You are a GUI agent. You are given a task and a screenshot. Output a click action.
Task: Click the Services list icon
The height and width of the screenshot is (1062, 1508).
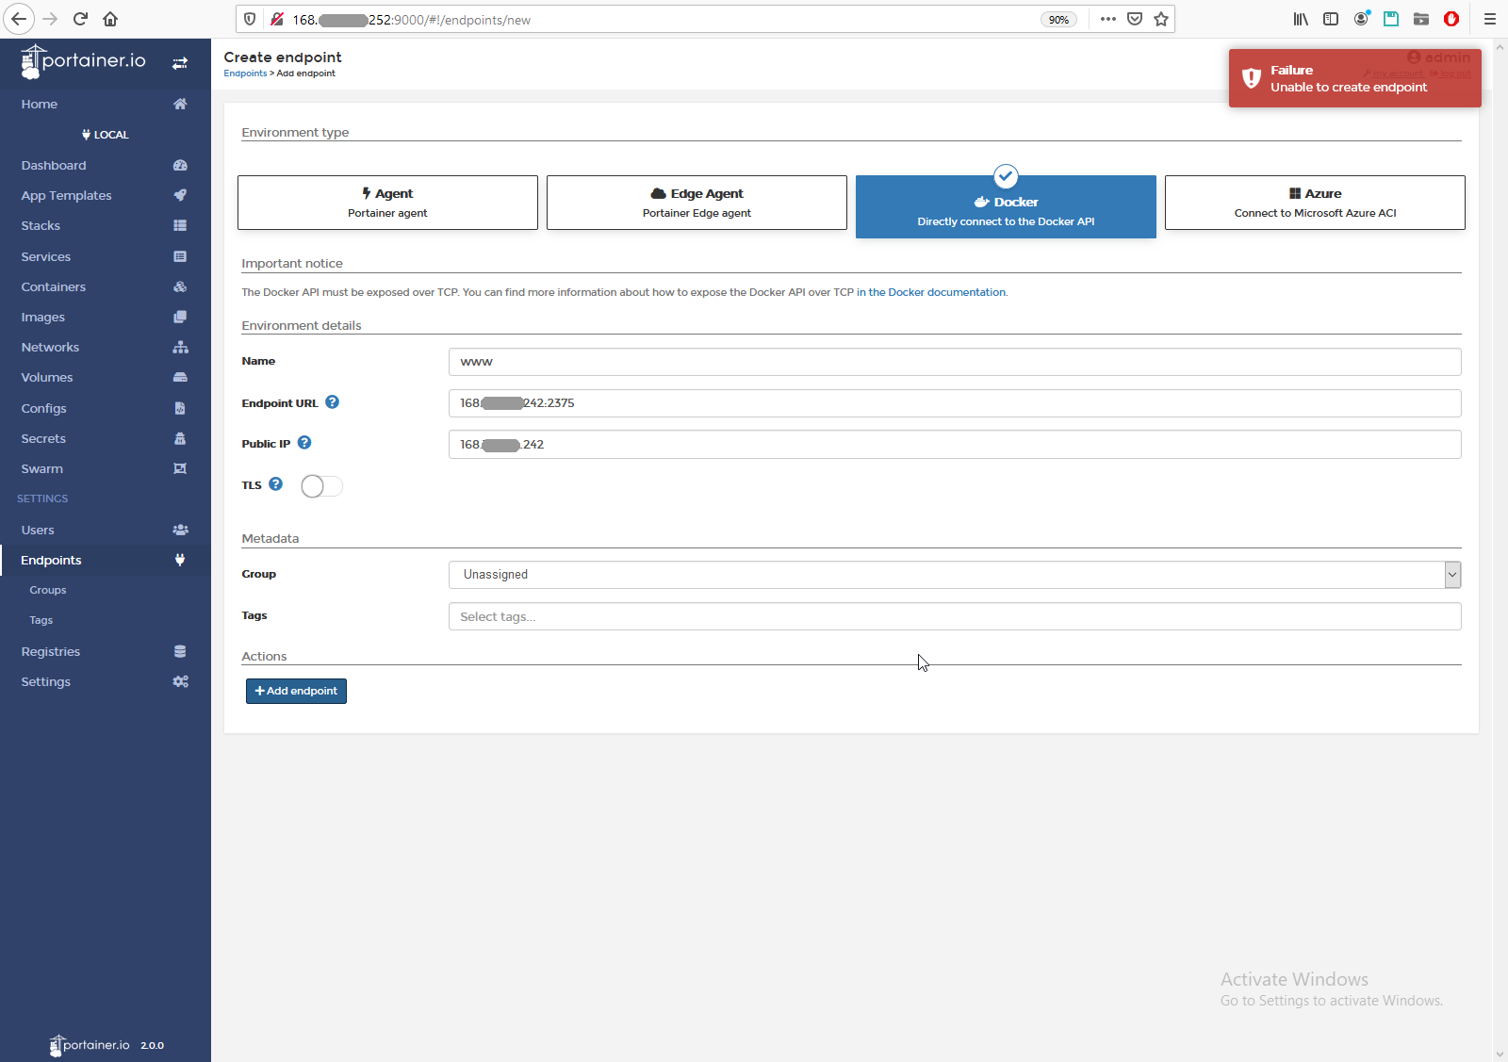click(x=180, y=256)
